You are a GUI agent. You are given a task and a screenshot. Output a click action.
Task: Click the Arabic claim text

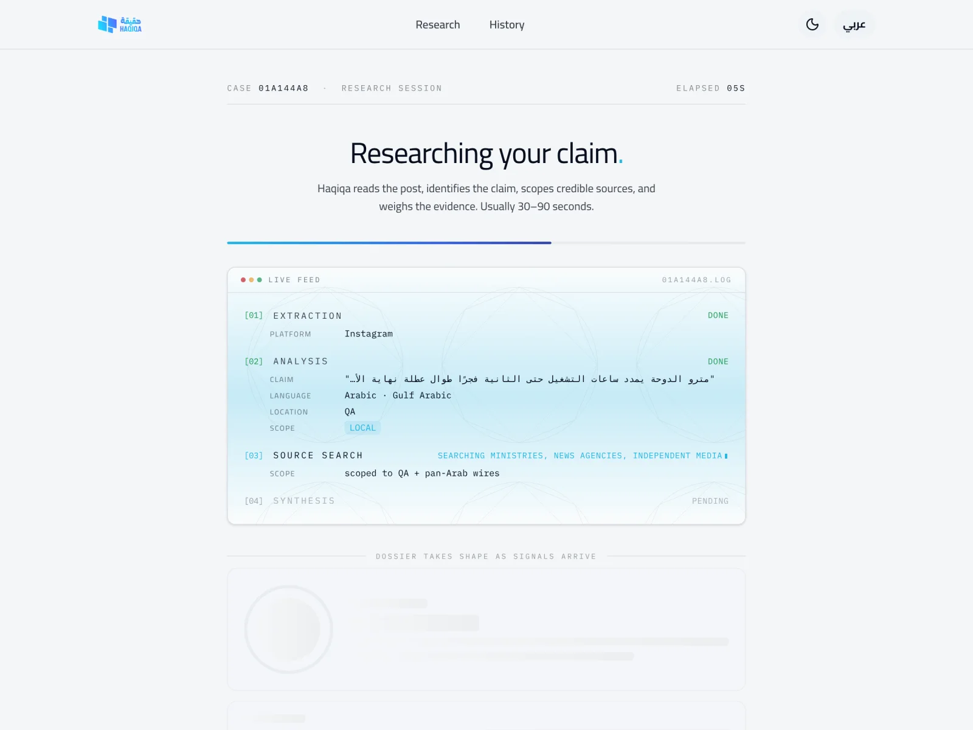(x=530, y=378)
